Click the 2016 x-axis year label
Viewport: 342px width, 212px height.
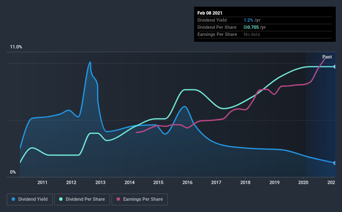click(187, 182)
